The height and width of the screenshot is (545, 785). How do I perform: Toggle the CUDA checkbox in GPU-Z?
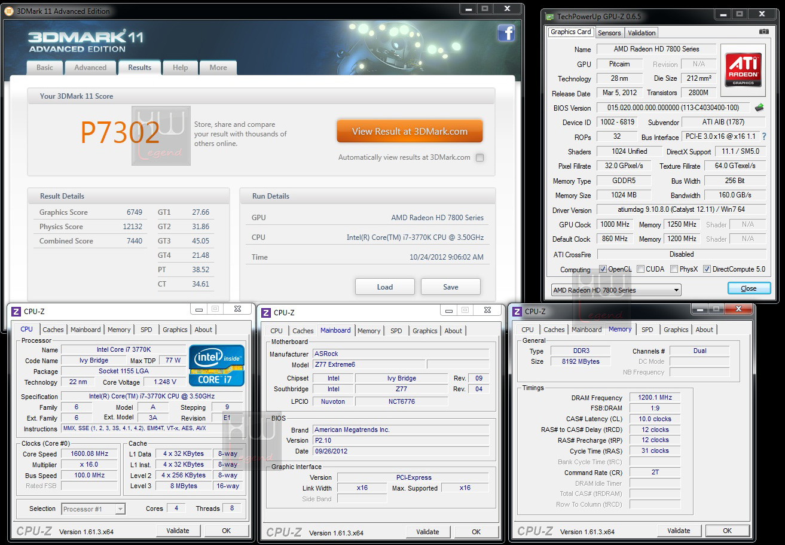click(x=640, y=269)
